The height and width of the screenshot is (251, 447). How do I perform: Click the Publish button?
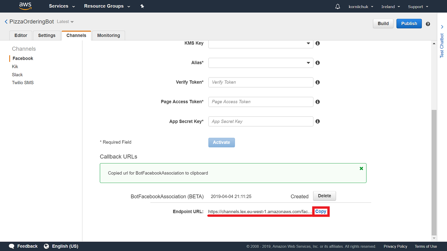pos(409,24)
